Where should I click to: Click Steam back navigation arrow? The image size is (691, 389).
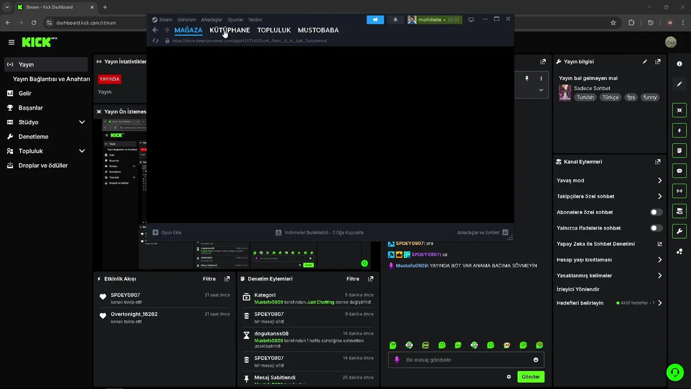tap(155, 30)
